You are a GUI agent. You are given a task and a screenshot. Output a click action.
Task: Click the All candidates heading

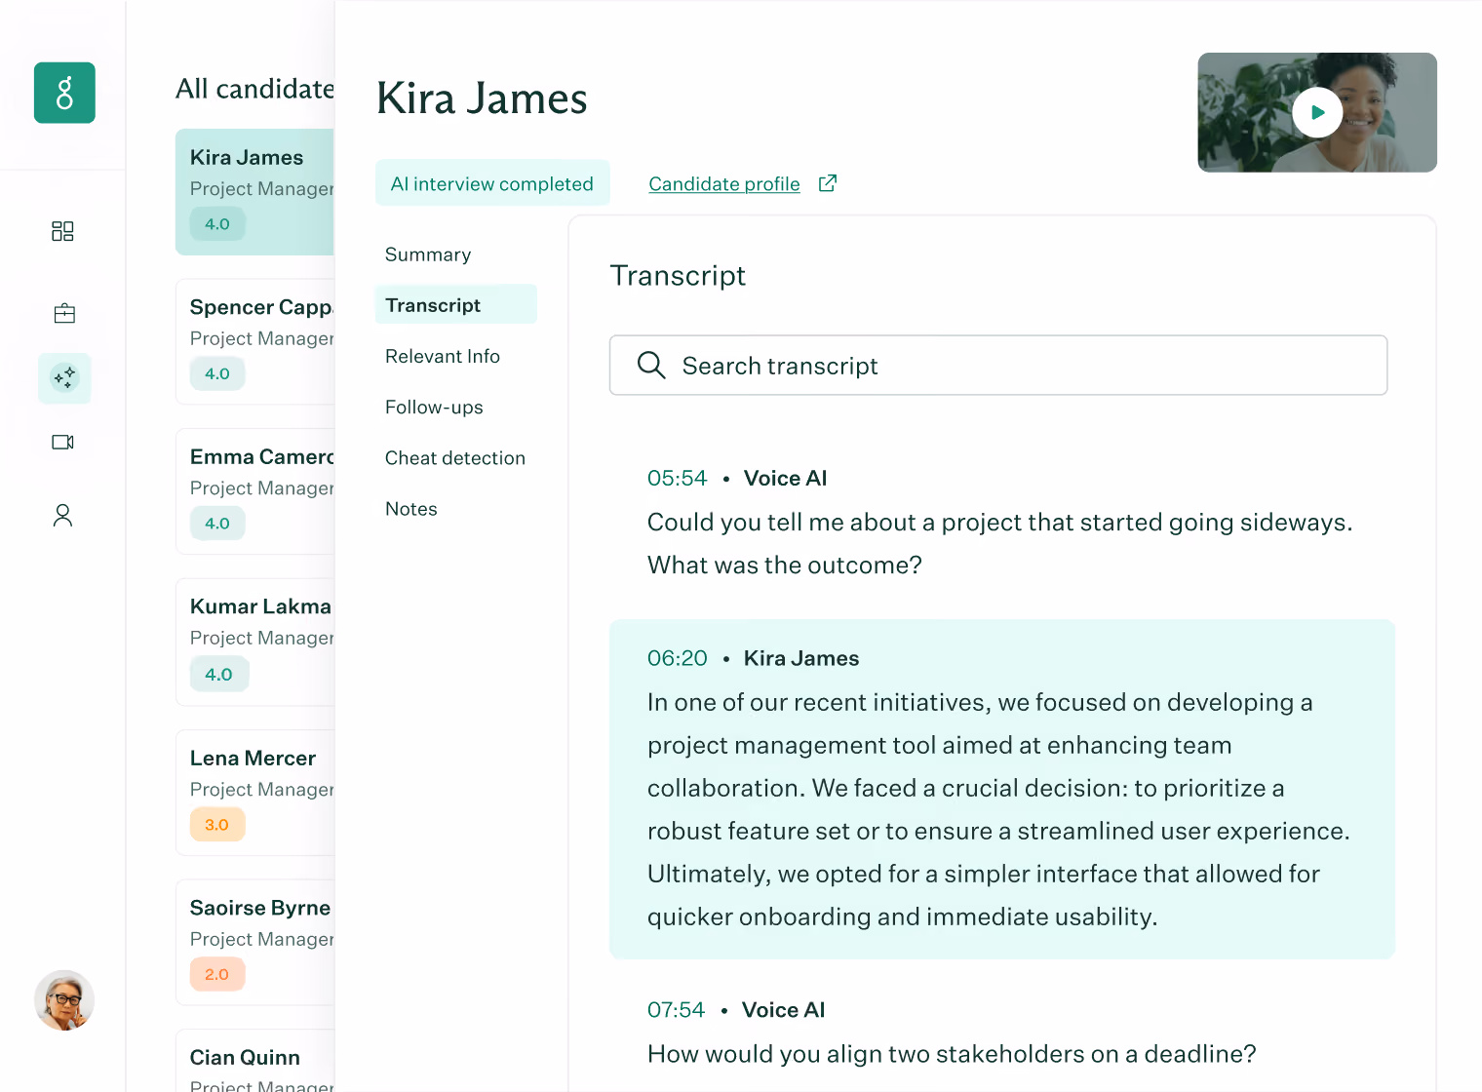(x=255, y=89)
